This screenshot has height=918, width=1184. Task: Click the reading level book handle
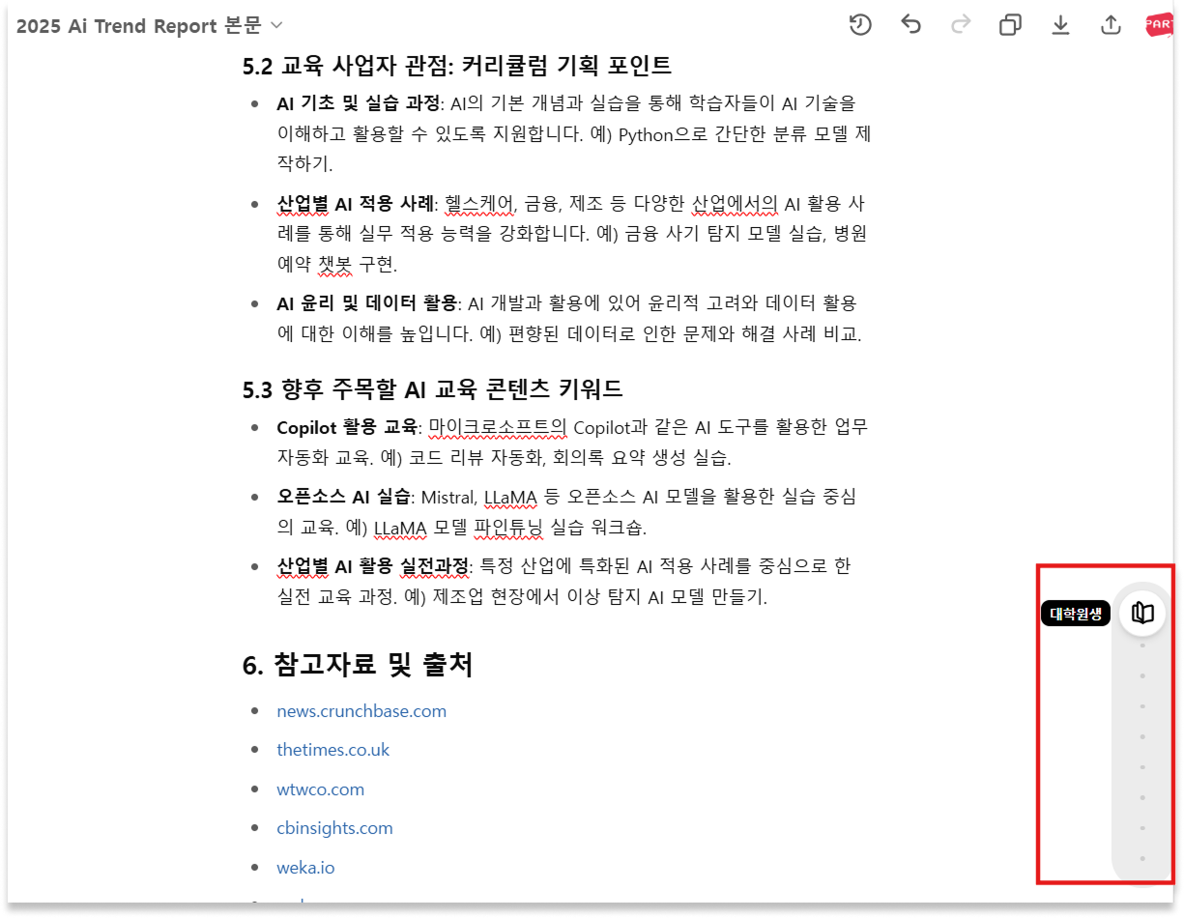tap(1142, 613)
